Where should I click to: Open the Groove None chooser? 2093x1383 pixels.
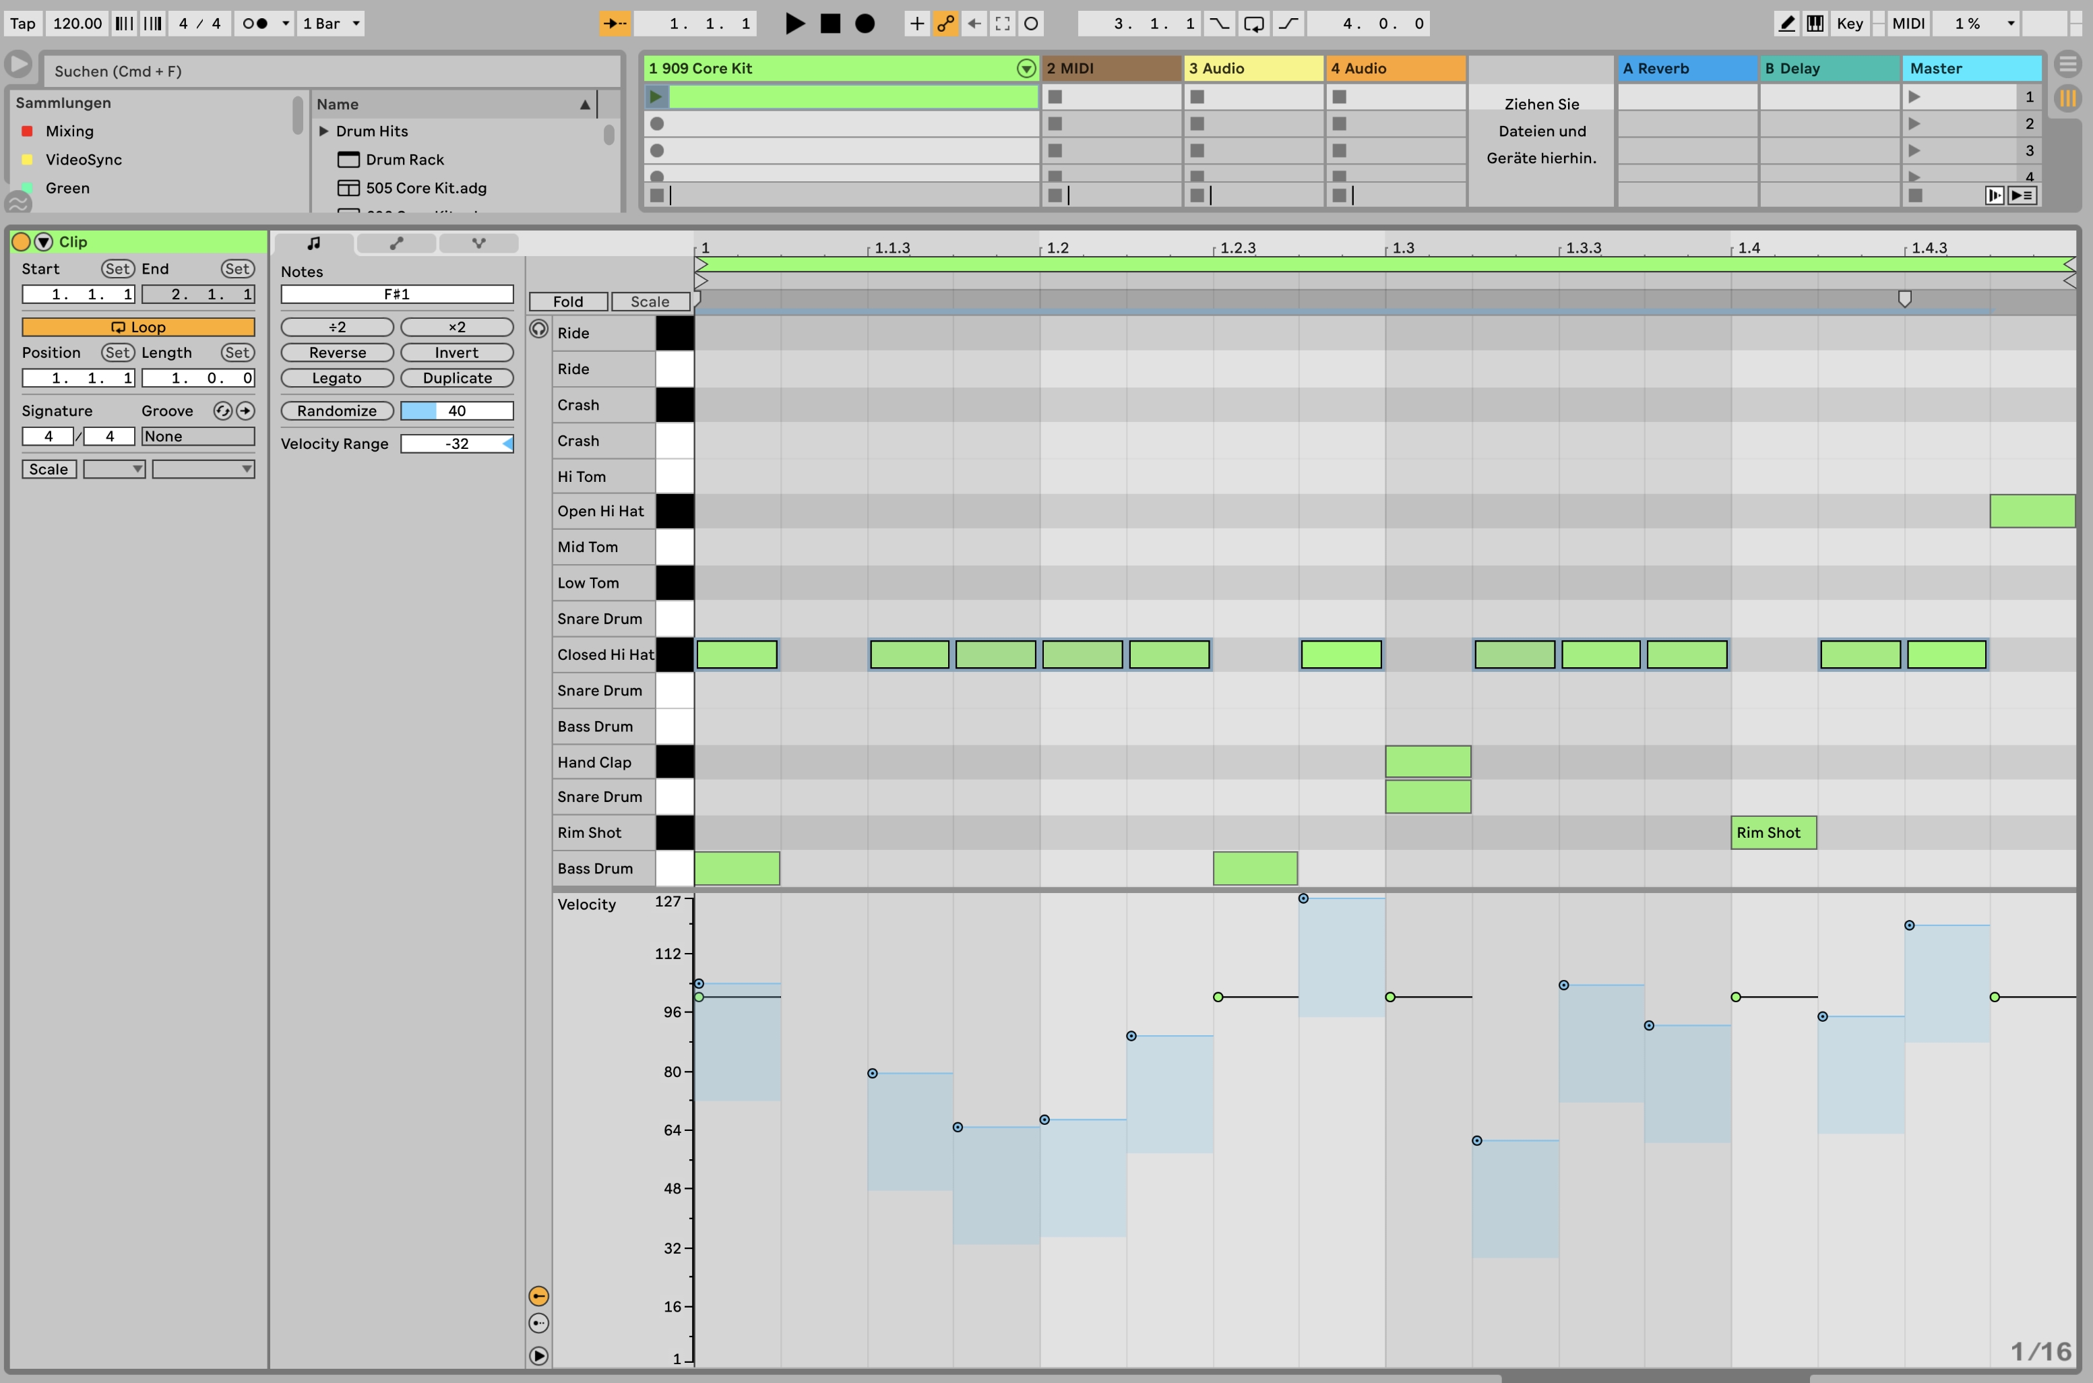click(197, 437)
